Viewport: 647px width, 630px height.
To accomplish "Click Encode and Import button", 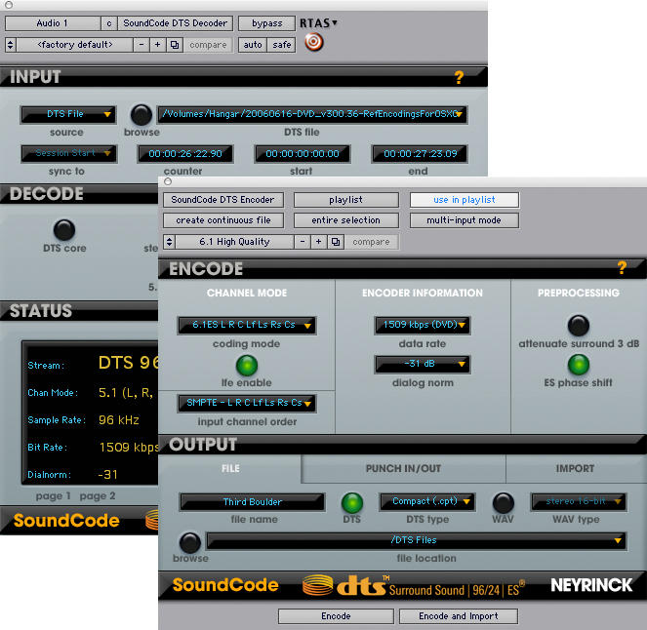I will pos(459,616).
